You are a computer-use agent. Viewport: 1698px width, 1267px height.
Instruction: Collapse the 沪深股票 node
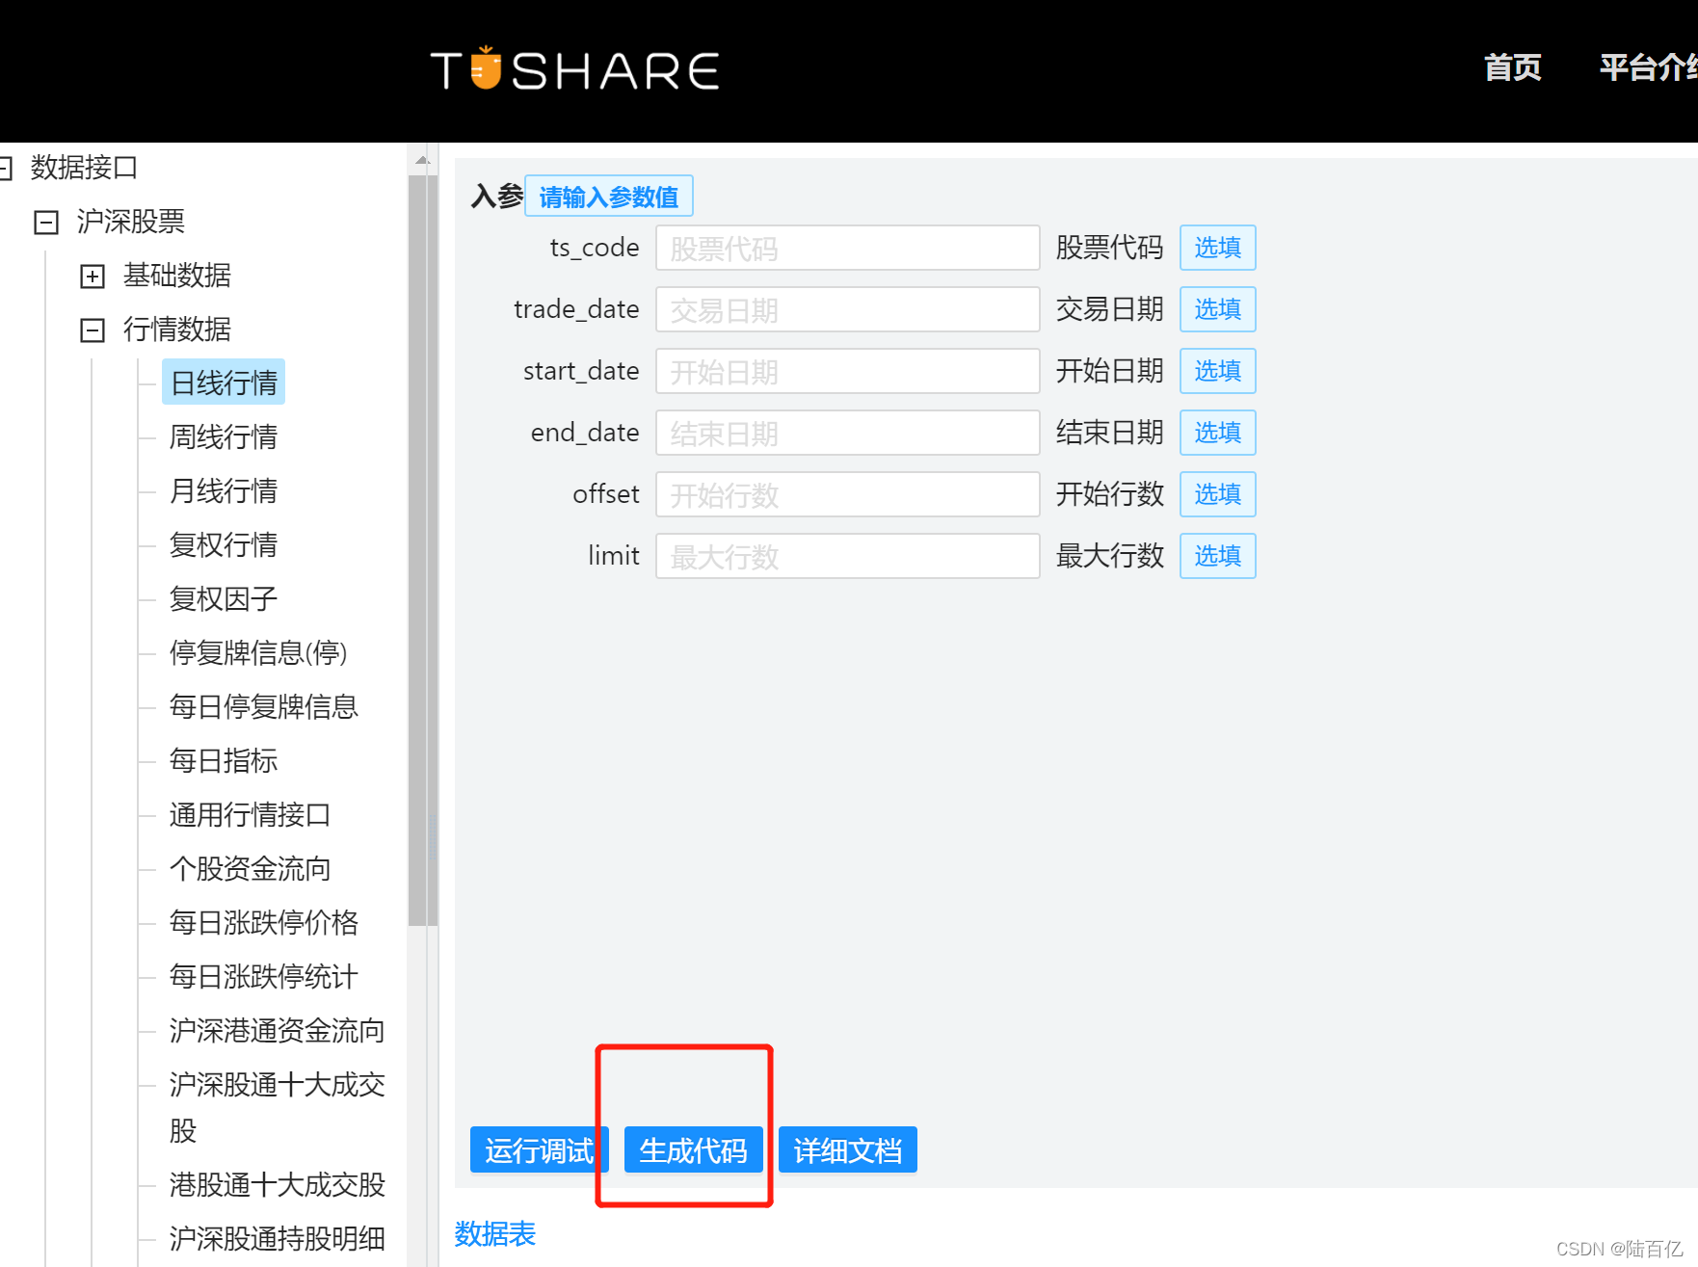click(45, 222)
